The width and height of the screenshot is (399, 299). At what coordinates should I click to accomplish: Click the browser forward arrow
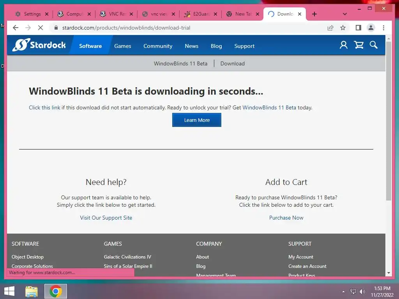point(28,28)
